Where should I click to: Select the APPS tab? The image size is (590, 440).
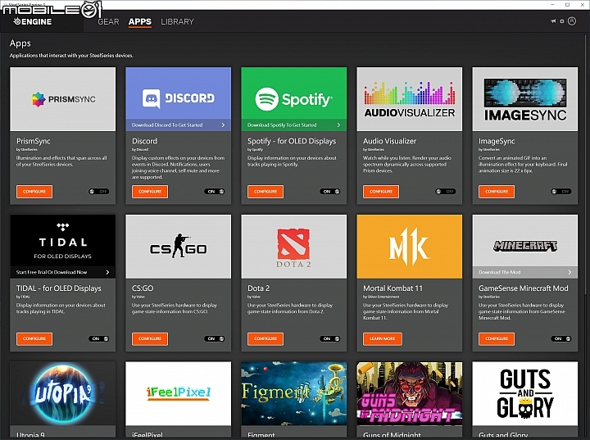tap(139, 22)
